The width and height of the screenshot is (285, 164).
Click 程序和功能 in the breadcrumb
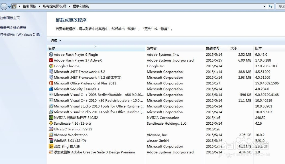[81, 6]
